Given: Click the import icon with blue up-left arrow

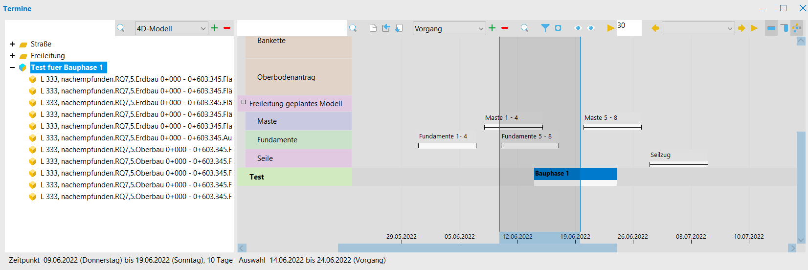Looking at the screenshot, I should (386, 28).
